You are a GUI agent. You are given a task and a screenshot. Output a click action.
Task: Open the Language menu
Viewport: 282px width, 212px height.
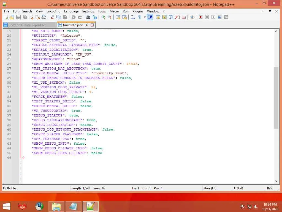pyautogui.click(x=71, y=11)
